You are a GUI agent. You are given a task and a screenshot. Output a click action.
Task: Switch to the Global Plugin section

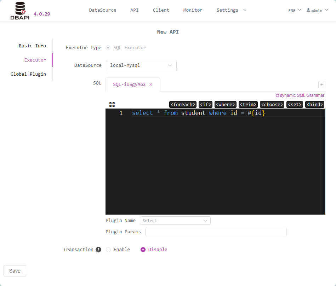[28, 74]
